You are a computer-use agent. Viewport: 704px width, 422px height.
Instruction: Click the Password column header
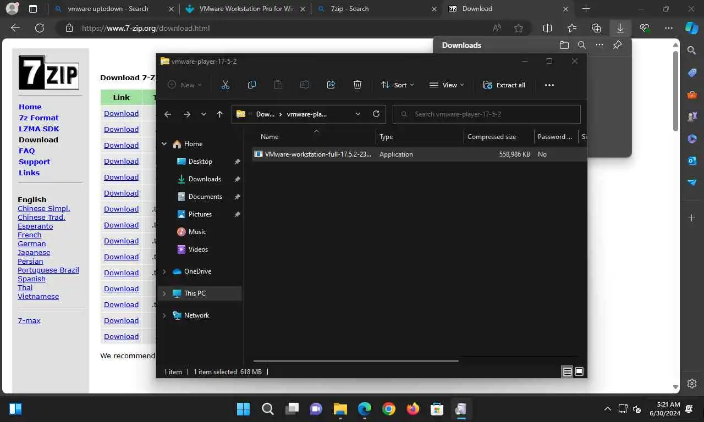point(555,137)
